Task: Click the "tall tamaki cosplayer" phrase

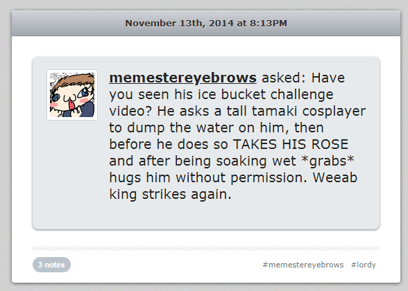Action: (296, 111)
